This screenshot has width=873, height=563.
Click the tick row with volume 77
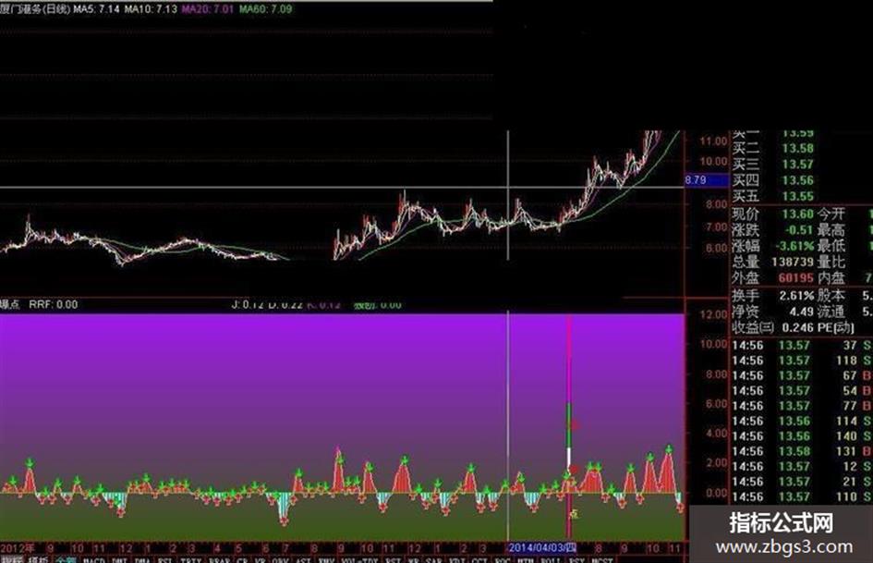click(802, 406)
